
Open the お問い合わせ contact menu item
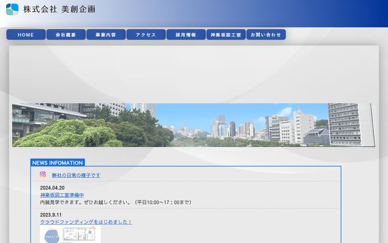pyautogui.click(x=266, y=35)
